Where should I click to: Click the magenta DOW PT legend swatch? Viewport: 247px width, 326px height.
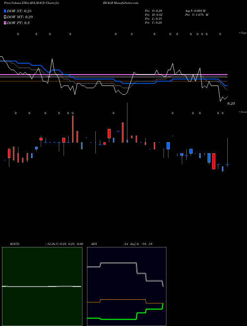tap(5, 23)
